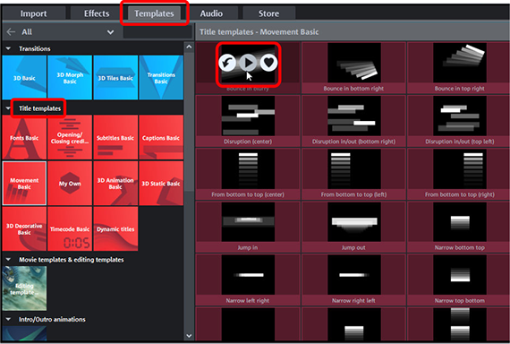Viewport: 510px width, 344px height.
Task: Select the Narrow bottom top template
Action: 459,227
